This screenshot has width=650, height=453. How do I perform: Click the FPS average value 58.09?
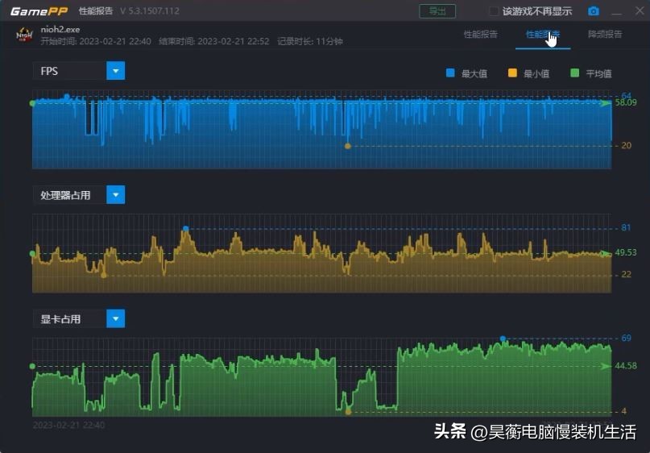click(x=626, y=102)
